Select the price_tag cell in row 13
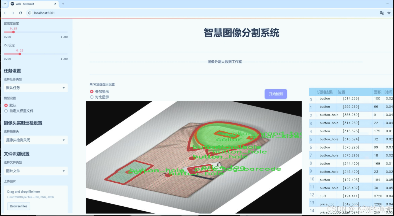The height and width of the screenshot is (216, 394). (x=326, y=204)
